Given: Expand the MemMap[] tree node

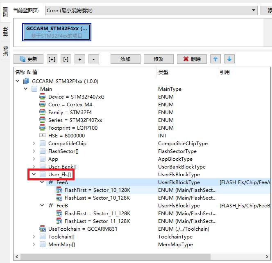Looking at the screenshot, I should tap(34, 245).
